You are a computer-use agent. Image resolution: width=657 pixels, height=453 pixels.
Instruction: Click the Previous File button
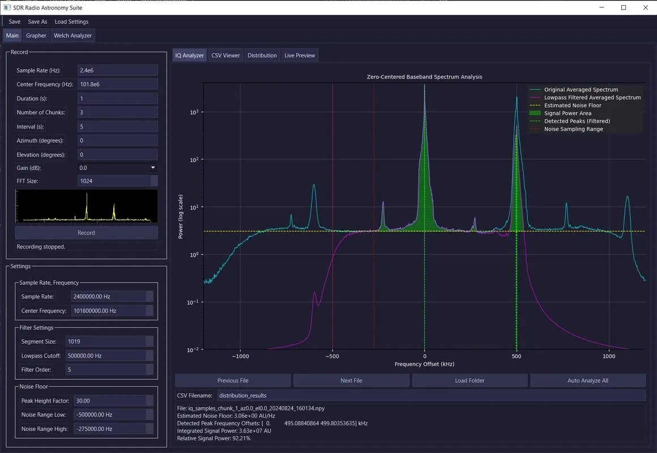[233, 381]
